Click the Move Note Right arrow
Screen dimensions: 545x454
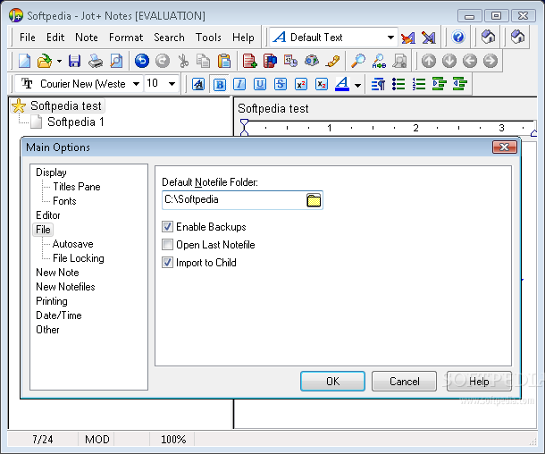(490, 61)
